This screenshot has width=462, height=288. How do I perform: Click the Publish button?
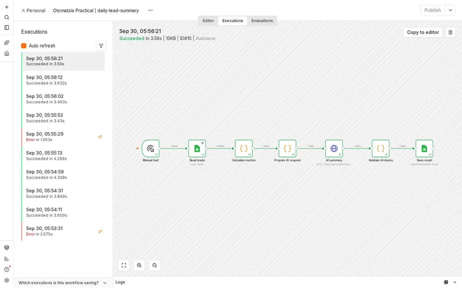coord(433,10)
